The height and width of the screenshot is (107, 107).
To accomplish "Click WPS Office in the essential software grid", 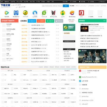I will [45, 102].
